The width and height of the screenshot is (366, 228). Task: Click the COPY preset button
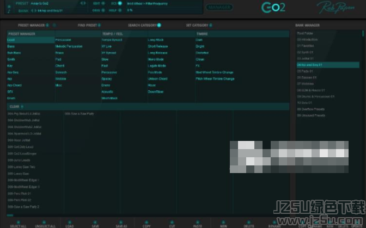click(147, 224)
